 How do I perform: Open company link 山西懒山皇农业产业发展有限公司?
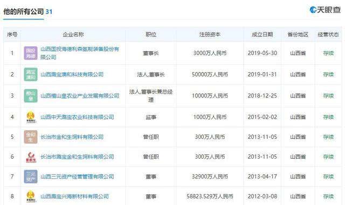click(80, 96)
